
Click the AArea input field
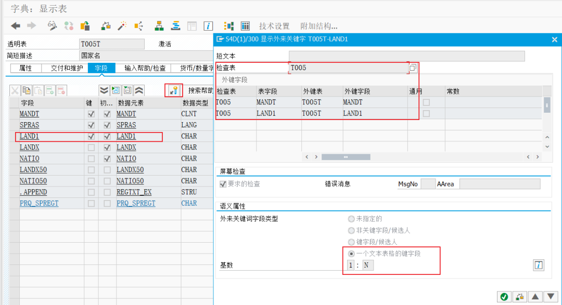(500, 184)
